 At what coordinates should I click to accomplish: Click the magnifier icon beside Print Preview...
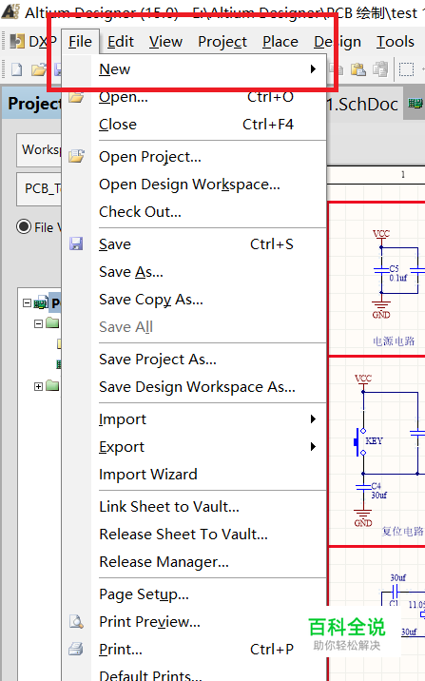76,621
